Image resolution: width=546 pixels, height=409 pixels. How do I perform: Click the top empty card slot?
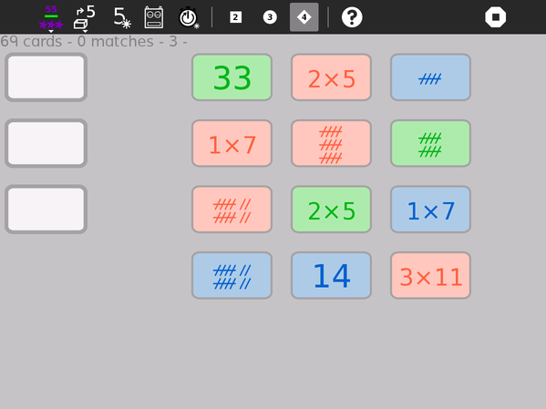[46, 77]
